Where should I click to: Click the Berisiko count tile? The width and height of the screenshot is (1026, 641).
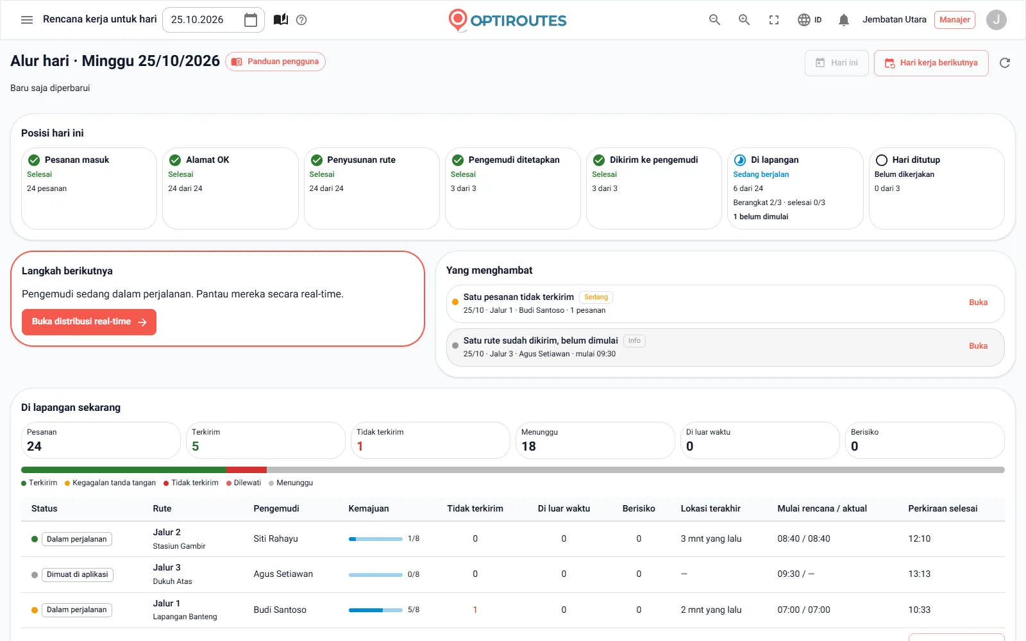coord(925,440)
